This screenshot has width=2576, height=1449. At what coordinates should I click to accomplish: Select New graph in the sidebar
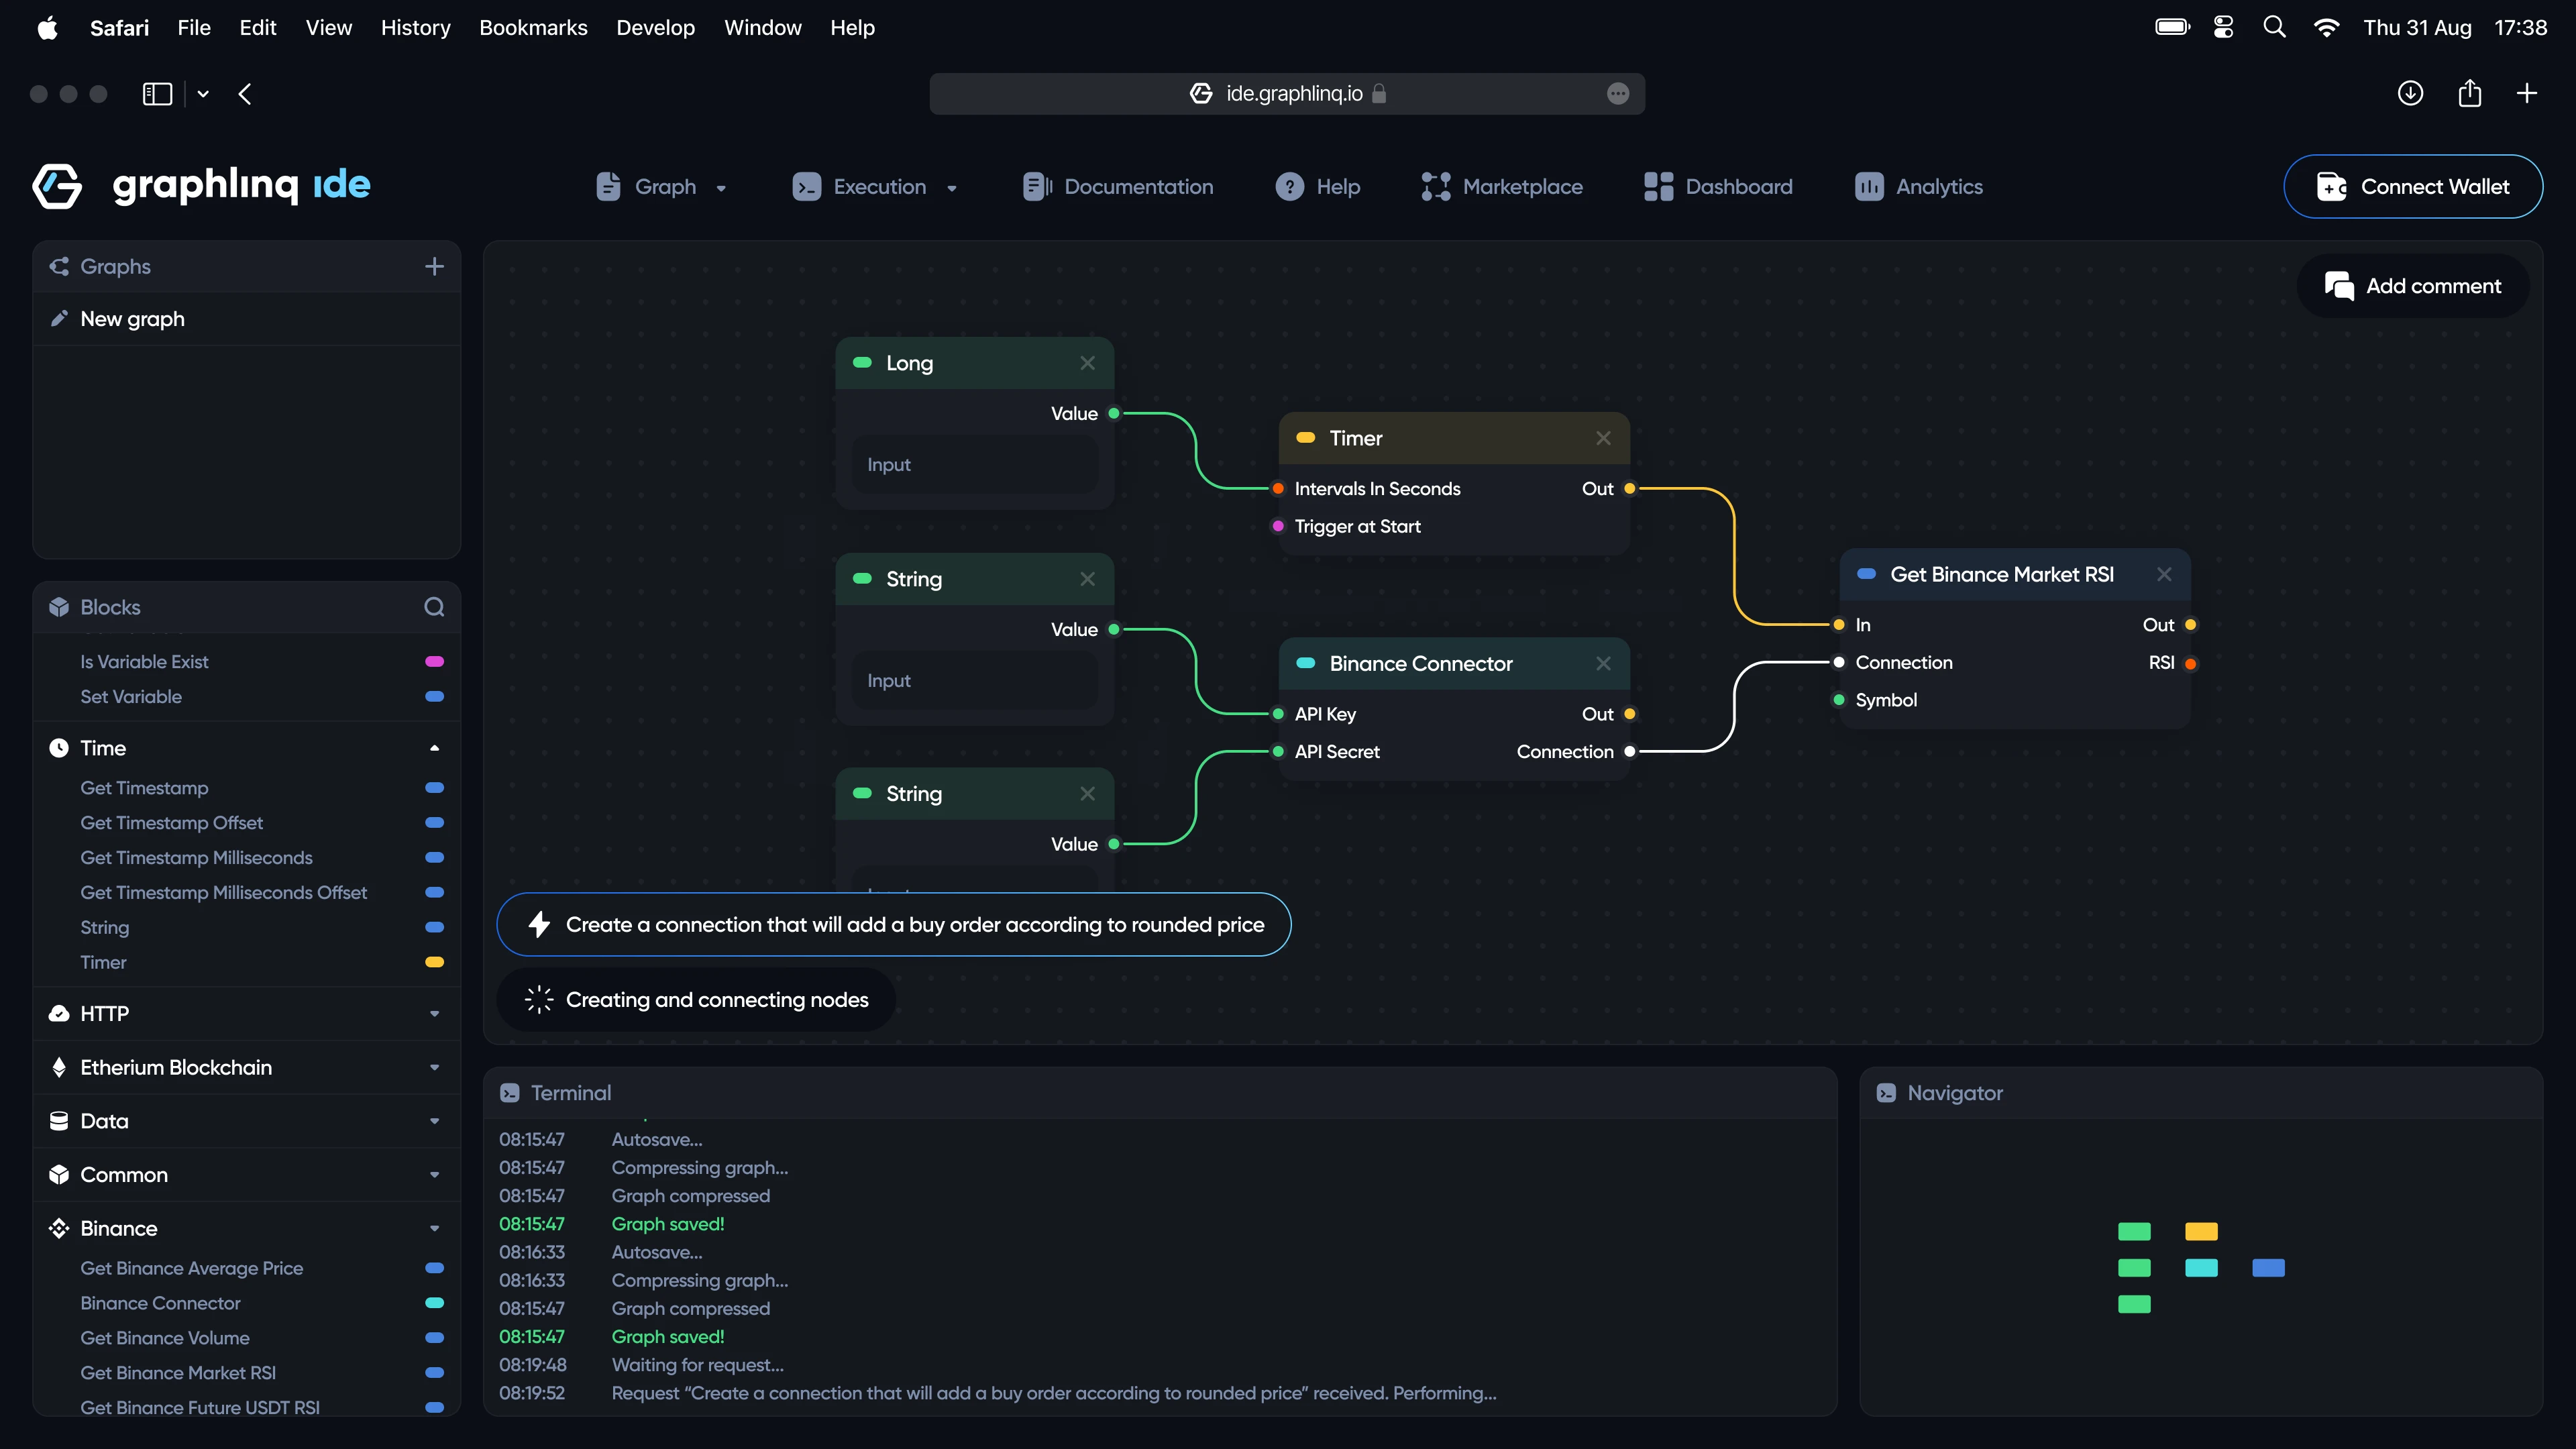pyautogui.click(x=131, y=318)
